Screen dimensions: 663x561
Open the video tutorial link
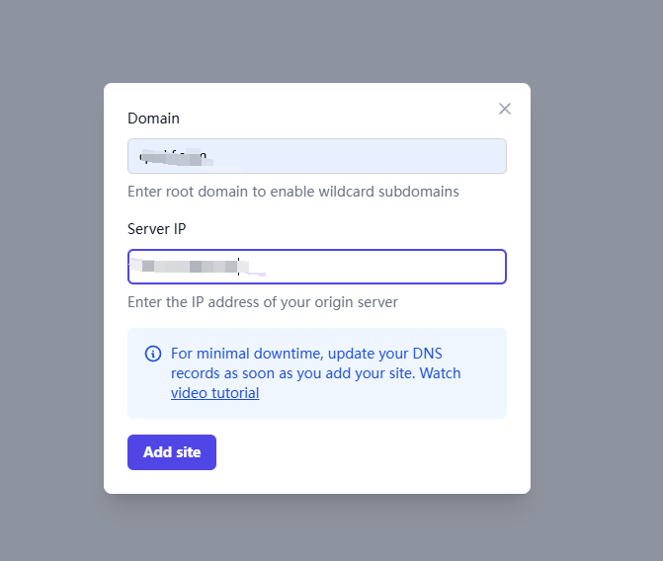coord(214,393)
